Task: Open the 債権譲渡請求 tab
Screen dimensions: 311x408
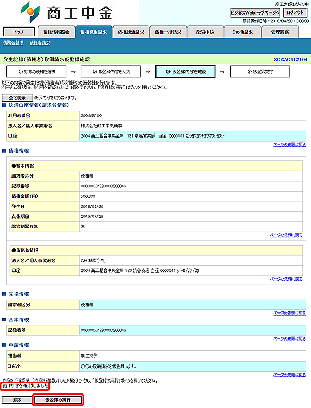Action: pos(131,32)
